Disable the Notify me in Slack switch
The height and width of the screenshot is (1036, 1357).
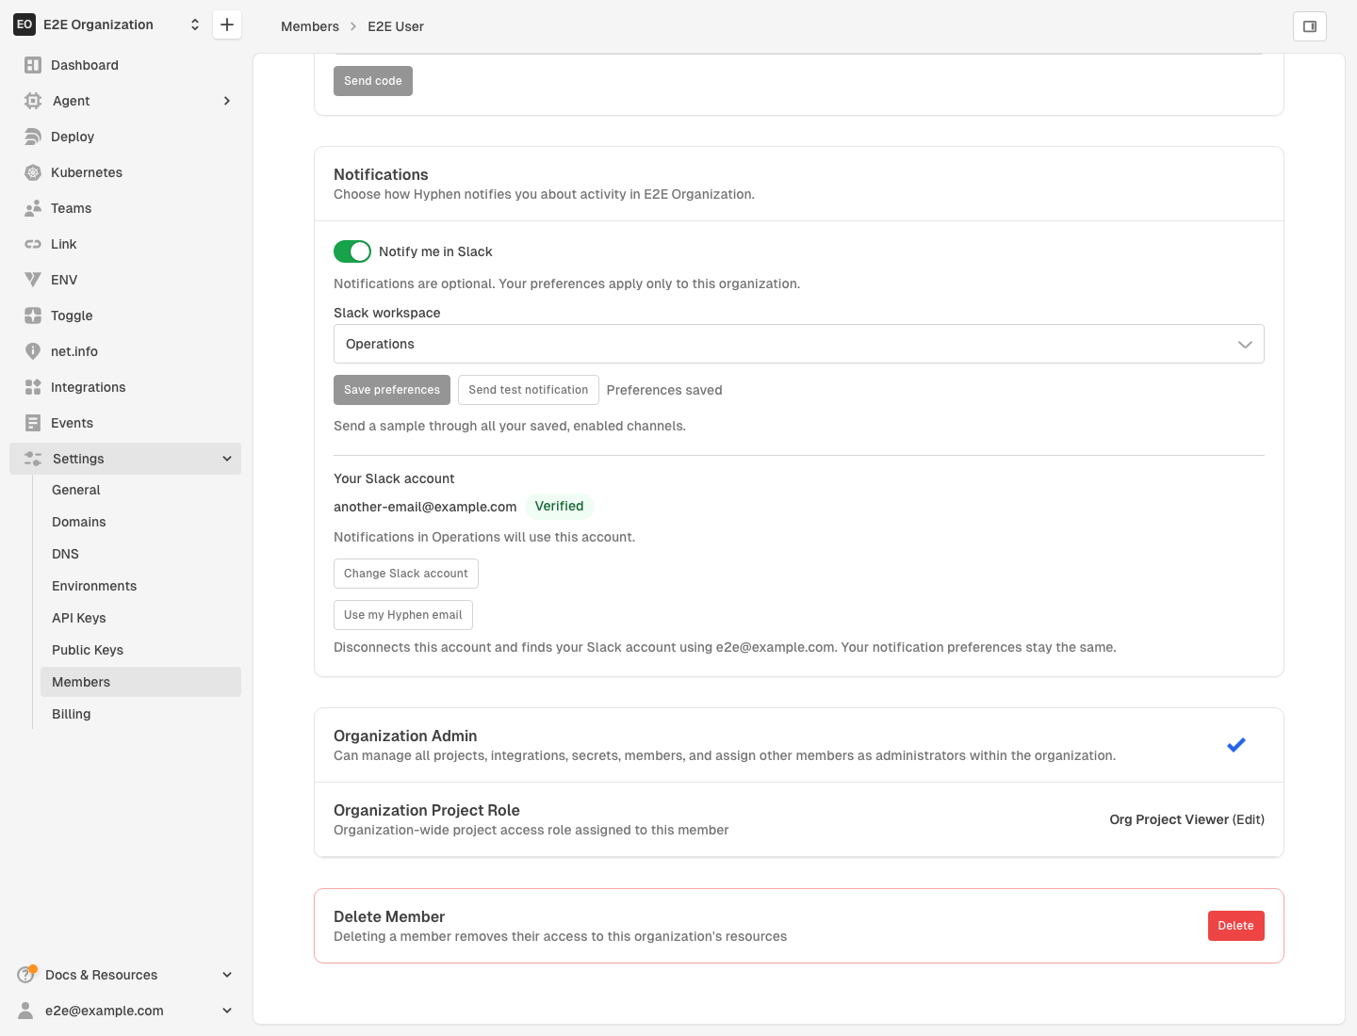(x=352, y=251)
